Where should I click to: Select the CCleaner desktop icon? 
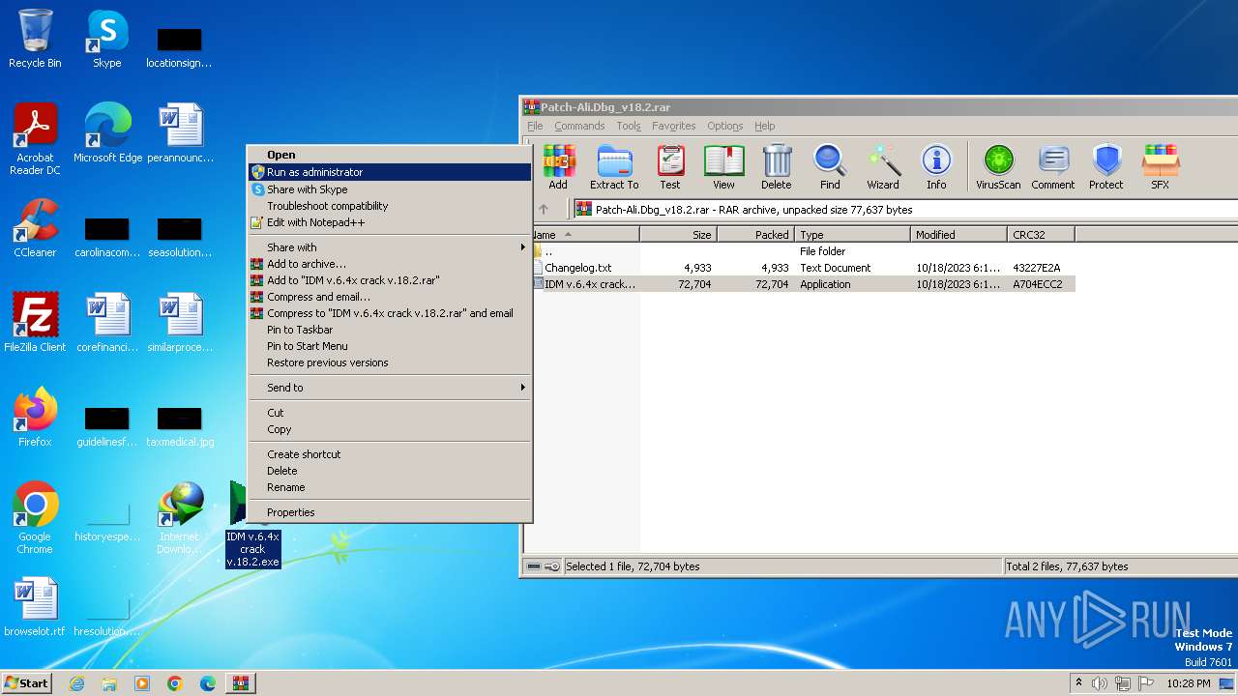click(x=35, y=228)
